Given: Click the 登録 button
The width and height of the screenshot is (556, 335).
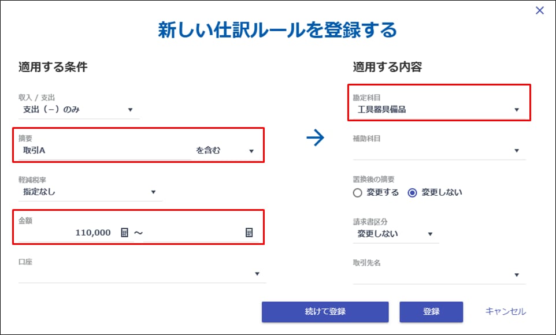Looking at the screenshot, I should (431, 312).
